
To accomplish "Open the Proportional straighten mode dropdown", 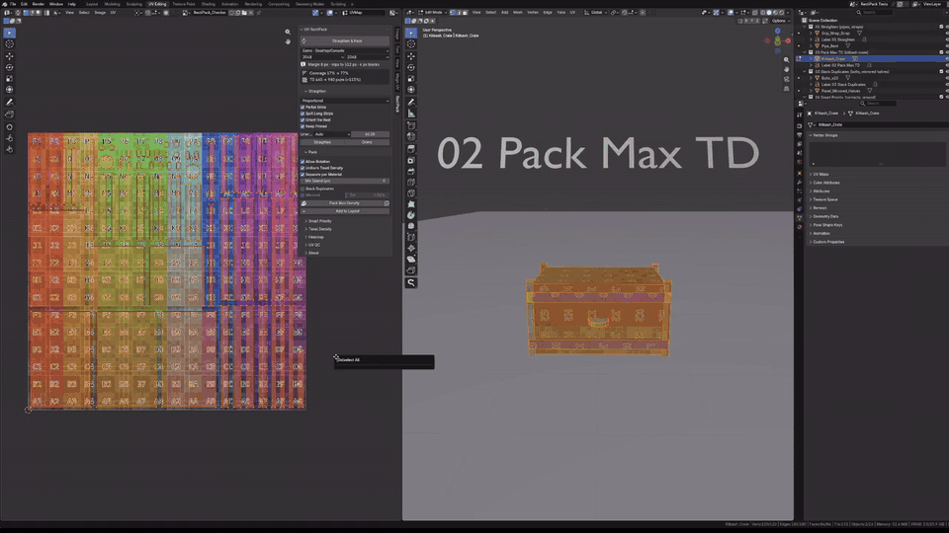I will [x=345, y=101].
